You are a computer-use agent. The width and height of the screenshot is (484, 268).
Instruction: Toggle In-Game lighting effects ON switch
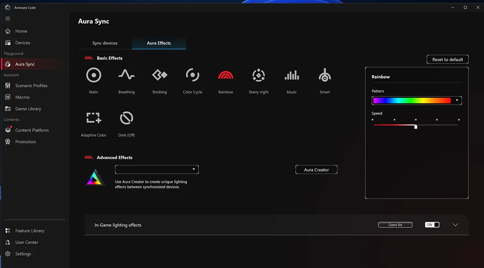pos(432,225)
